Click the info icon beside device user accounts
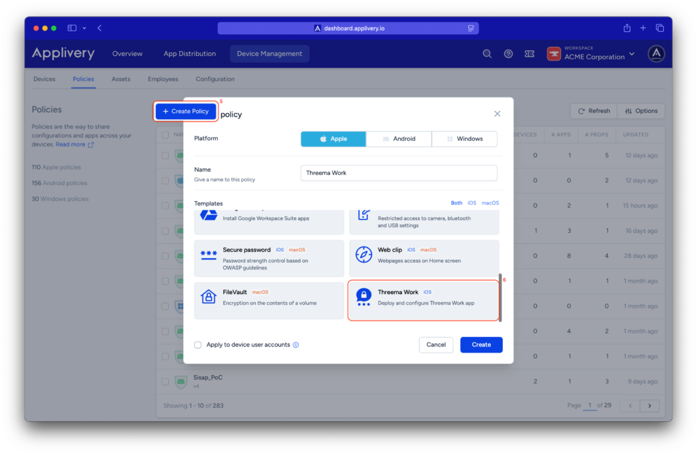Viewport: 697px width, 454px height. (x=296, y=344)
